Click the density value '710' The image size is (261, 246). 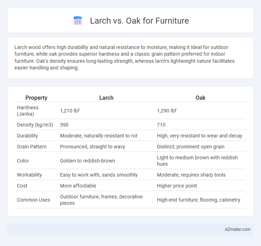(x=161, y=125)
